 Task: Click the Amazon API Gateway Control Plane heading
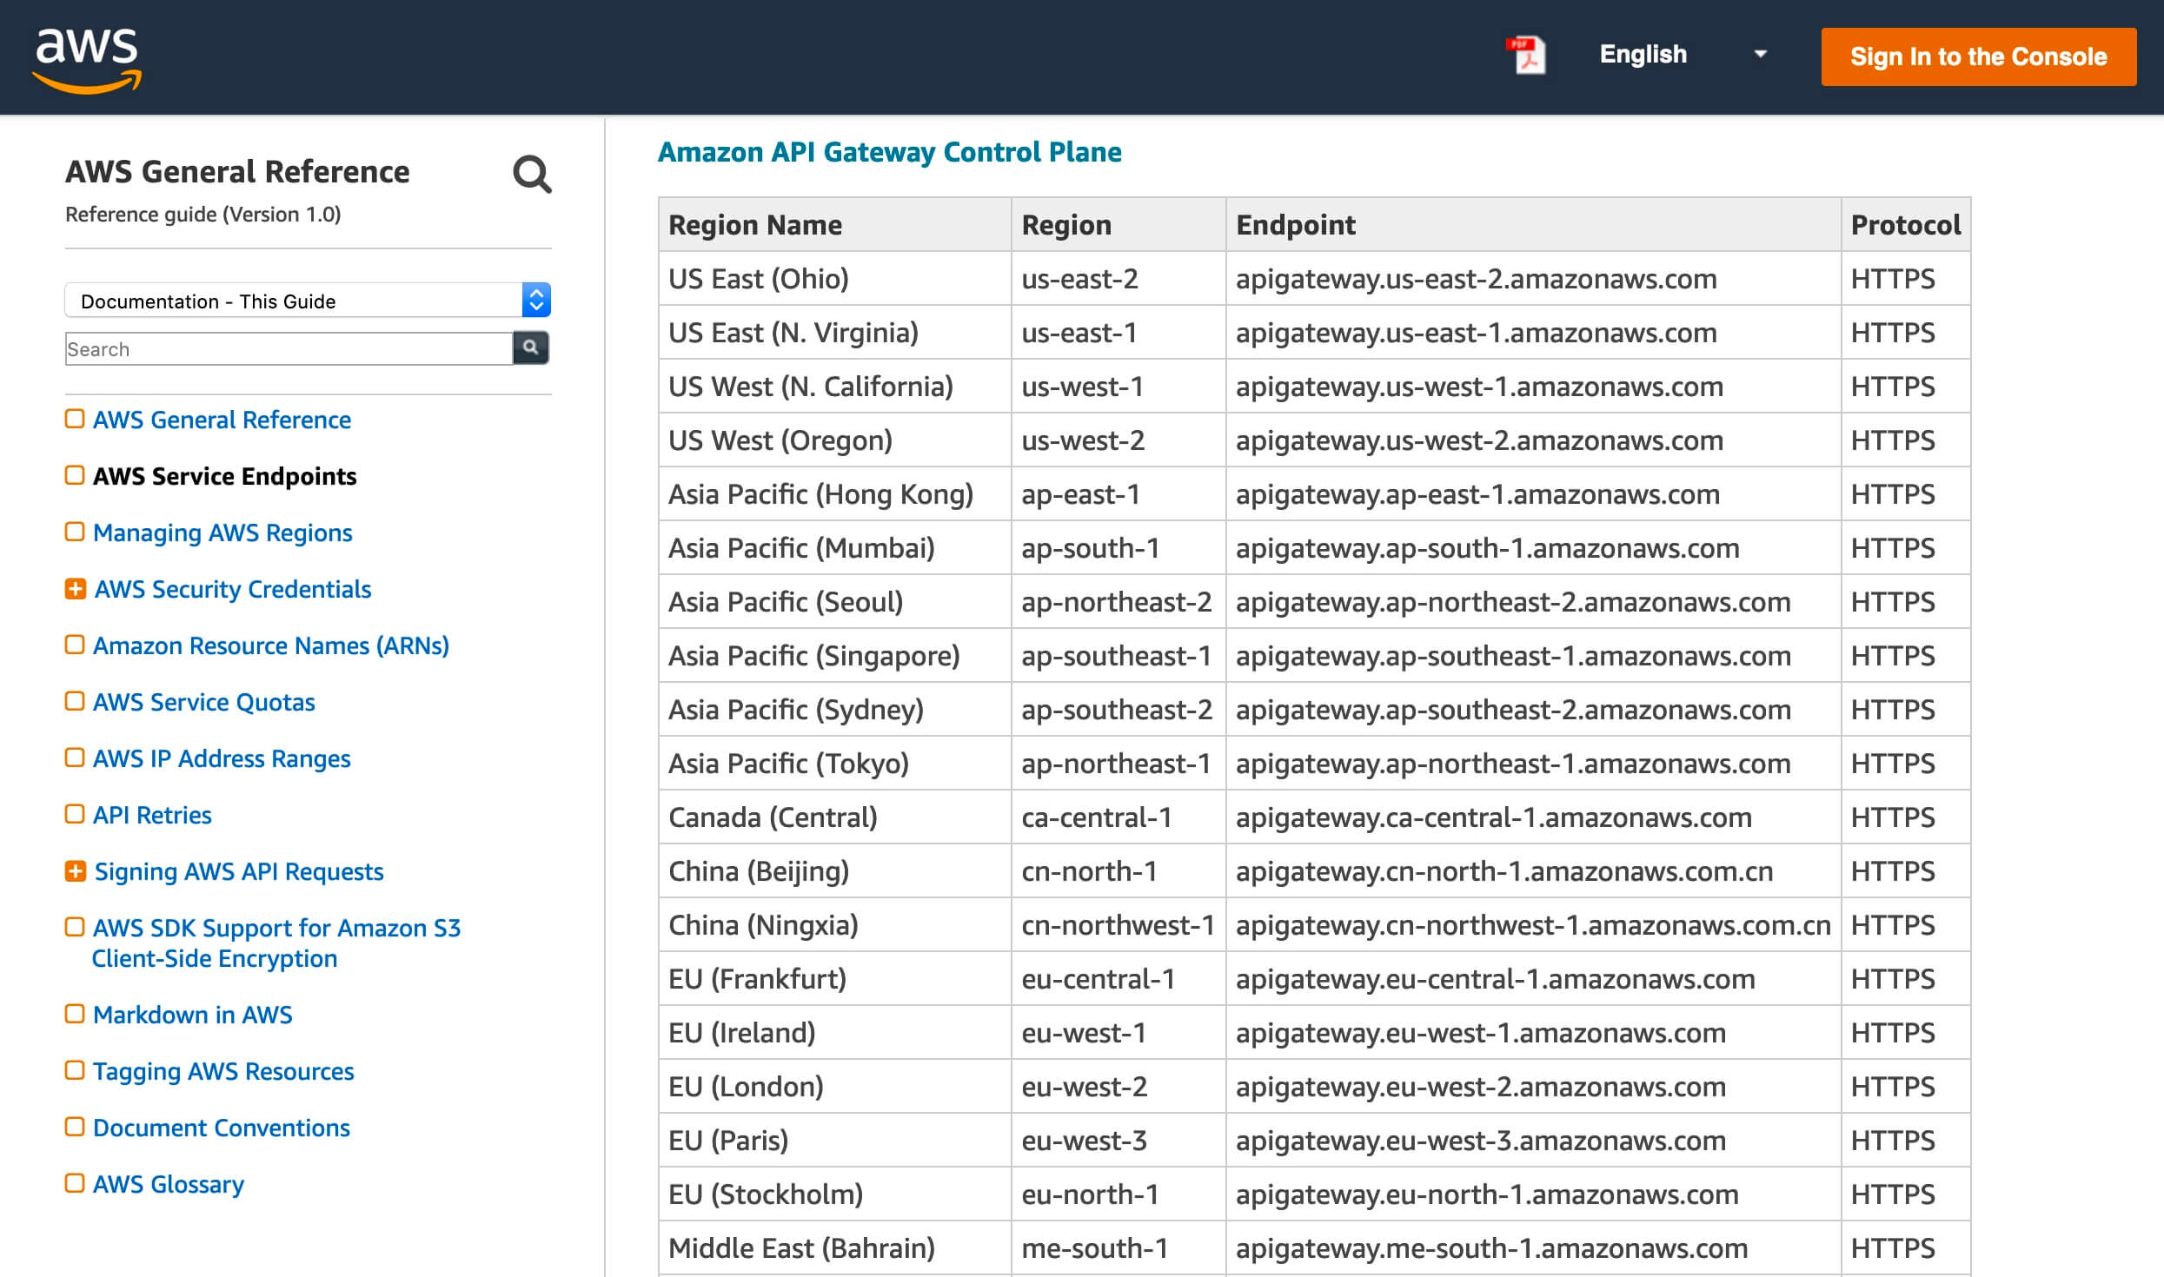pos(889,152)
